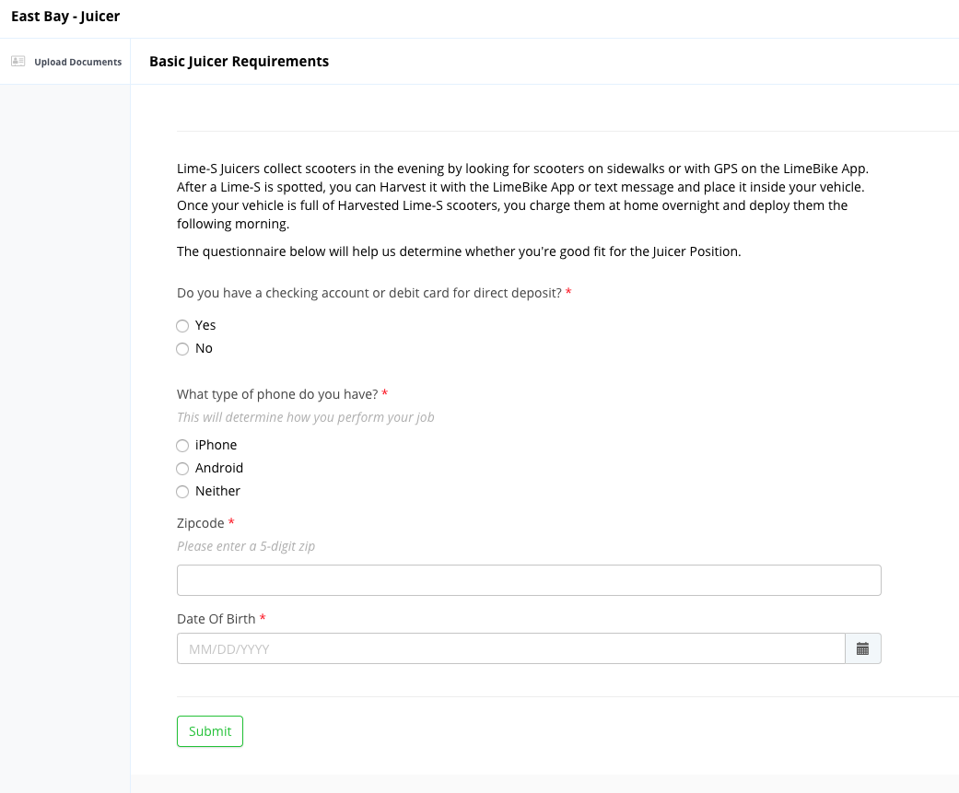Image resolution: width=959 pixels, height=793 pixels.
Task: Click the Date Of Birth input field
Action: click(x=511, y=648)
